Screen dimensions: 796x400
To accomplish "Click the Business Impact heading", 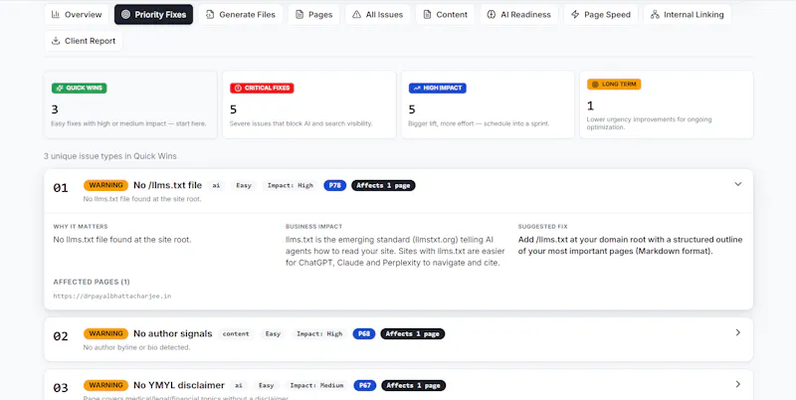I will point(313,227).
